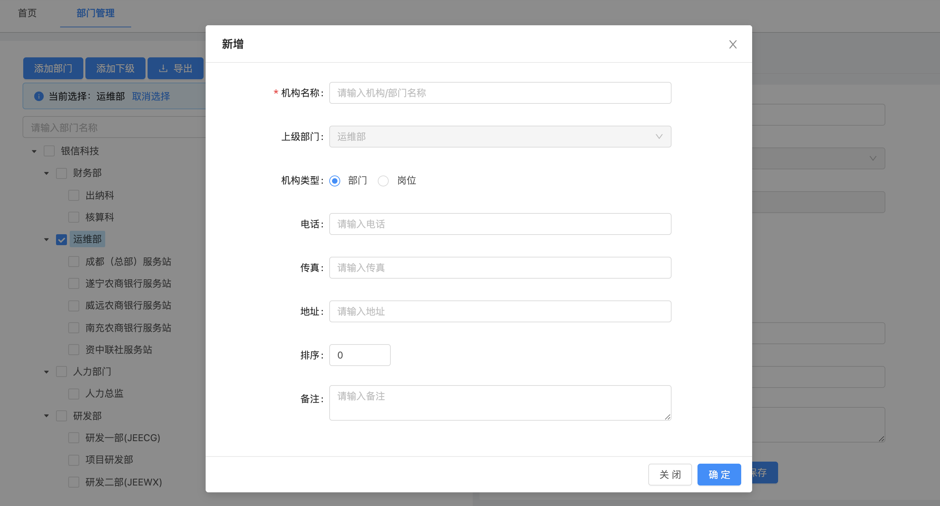The width and height of the screenshot is (940, 506).
Task: Click the 取消选择 link
Action: [x=151, y=96]
